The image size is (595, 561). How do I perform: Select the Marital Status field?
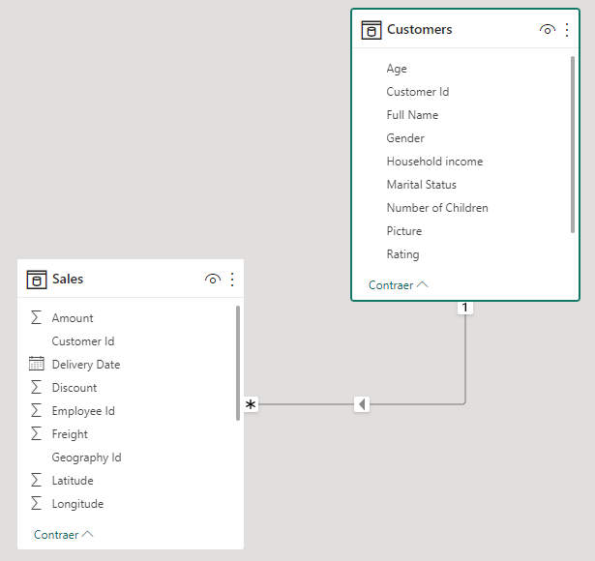[421, 185]
